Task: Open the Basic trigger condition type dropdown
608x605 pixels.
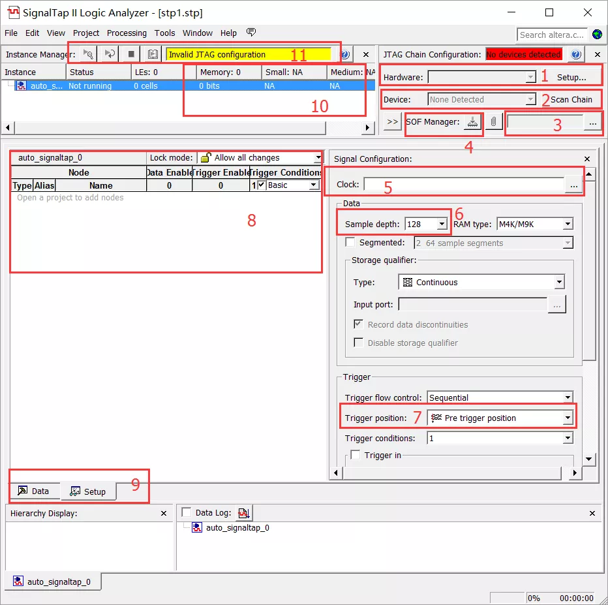Action: click(x=314, y=185)
